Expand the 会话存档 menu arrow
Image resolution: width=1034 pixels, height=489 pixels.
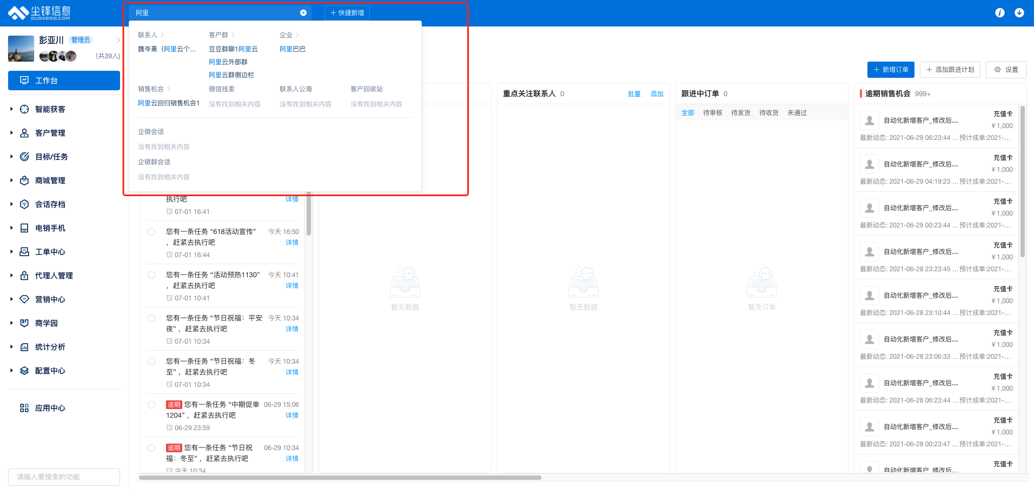coord(11,204)
